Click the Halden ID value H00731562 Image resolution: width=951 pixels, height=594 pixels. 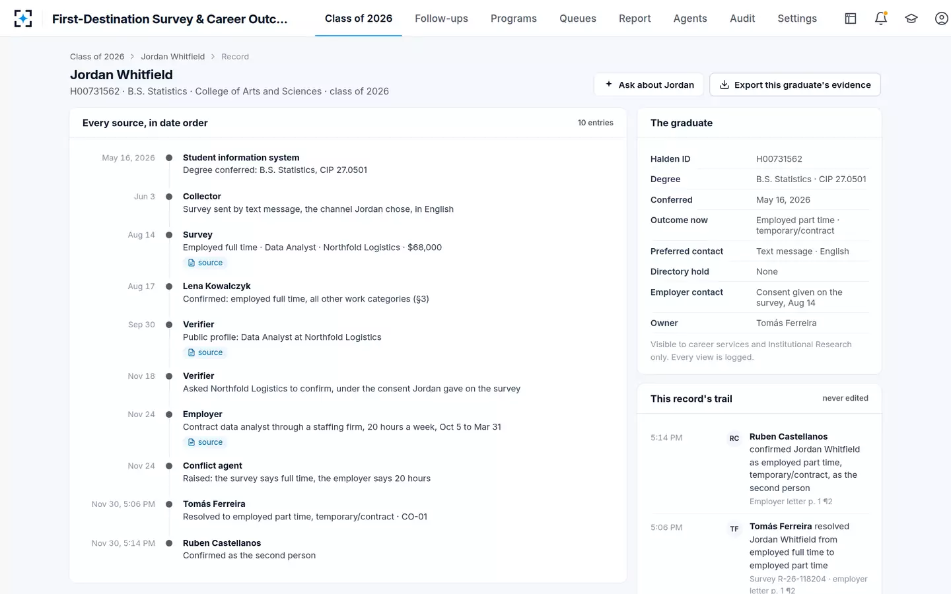[x=779, y=159]
